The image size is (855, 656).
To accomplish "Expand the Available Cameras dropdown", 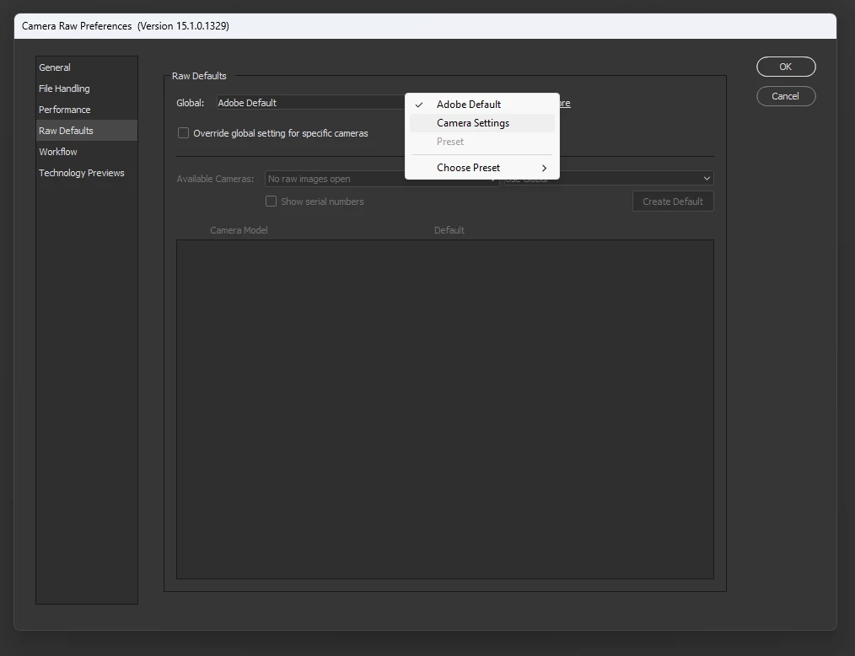I will (x=382, y=178).
